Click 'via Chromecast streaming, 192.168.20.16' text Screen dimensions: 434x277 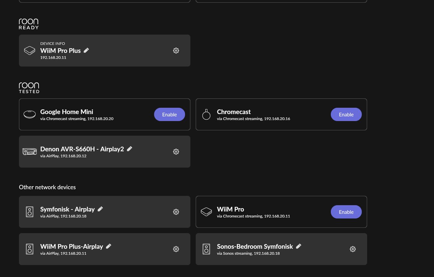(x=254, y=119)
